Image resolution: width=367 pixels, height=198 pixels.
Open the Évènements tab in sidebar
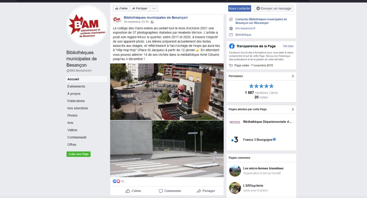point(76,86)
